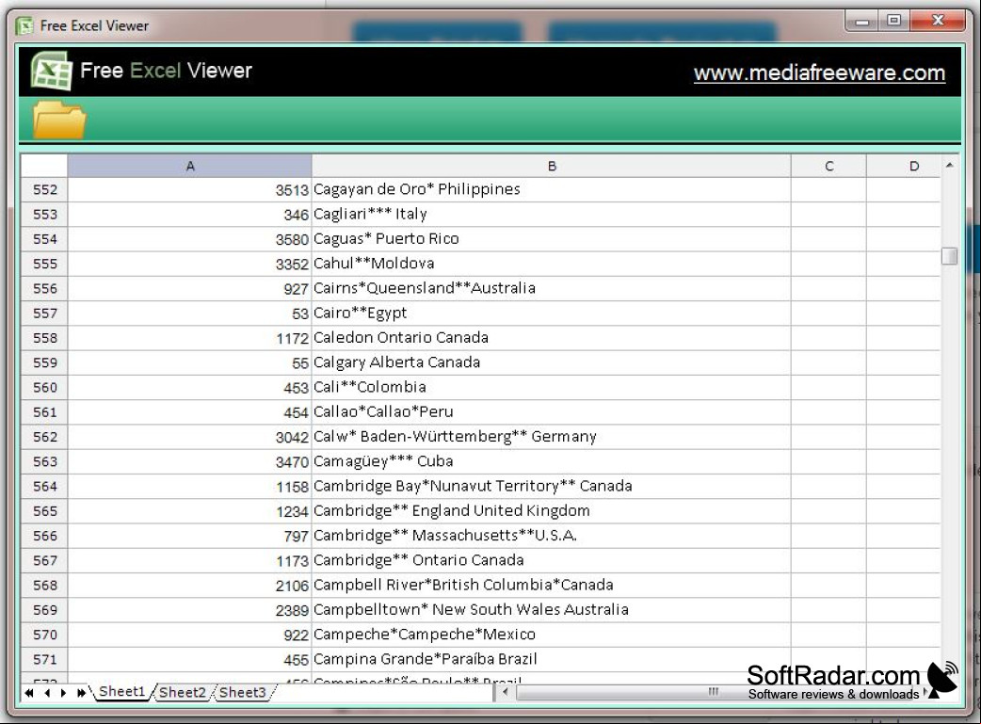Select row header 552

[x=44, y=189]
